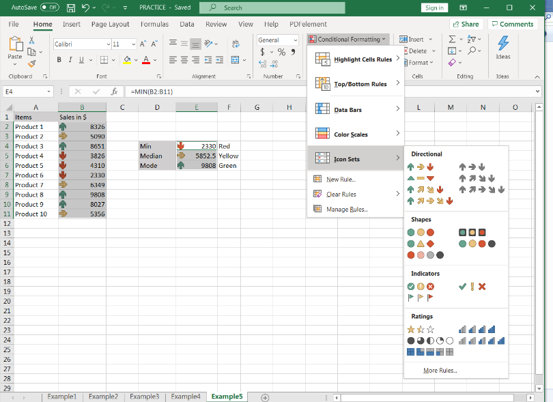Open the Color Scales submenu
This screenshot has width=553, height=402.
tap(356, 134)
